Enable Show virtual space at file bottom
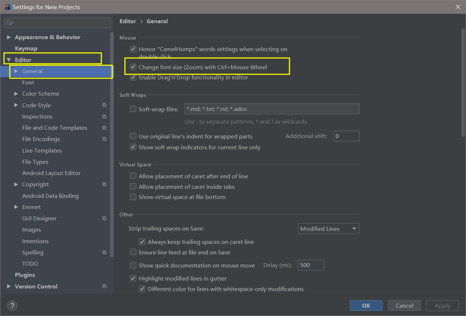Image resolution: width=466 pixels, height=316 pixels. tap(133, 197)
